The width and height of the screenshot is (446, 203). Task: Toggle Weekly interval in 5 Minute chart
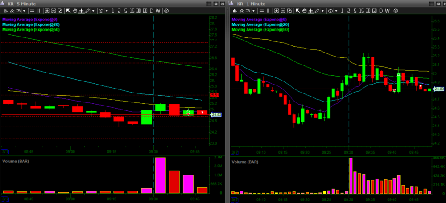(158, 11)
